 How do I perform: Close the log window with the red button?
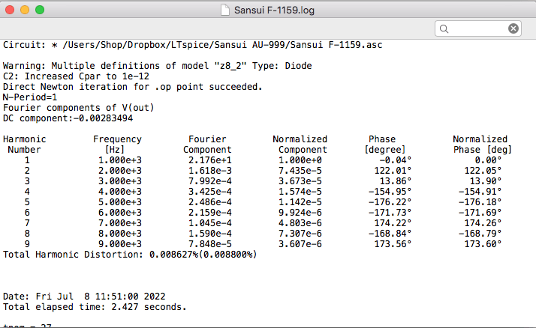click(10, 10)
